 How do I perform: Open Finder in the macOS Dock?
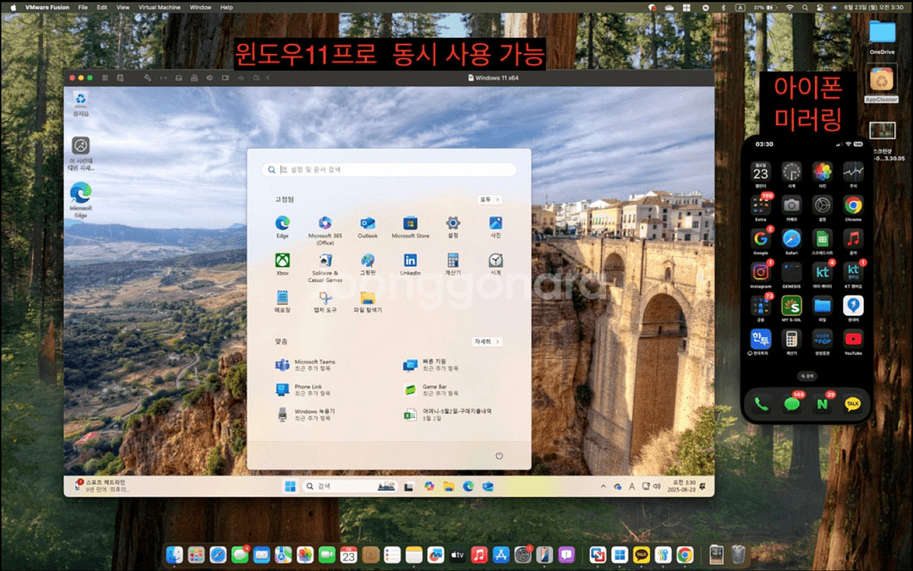(174, 555)
